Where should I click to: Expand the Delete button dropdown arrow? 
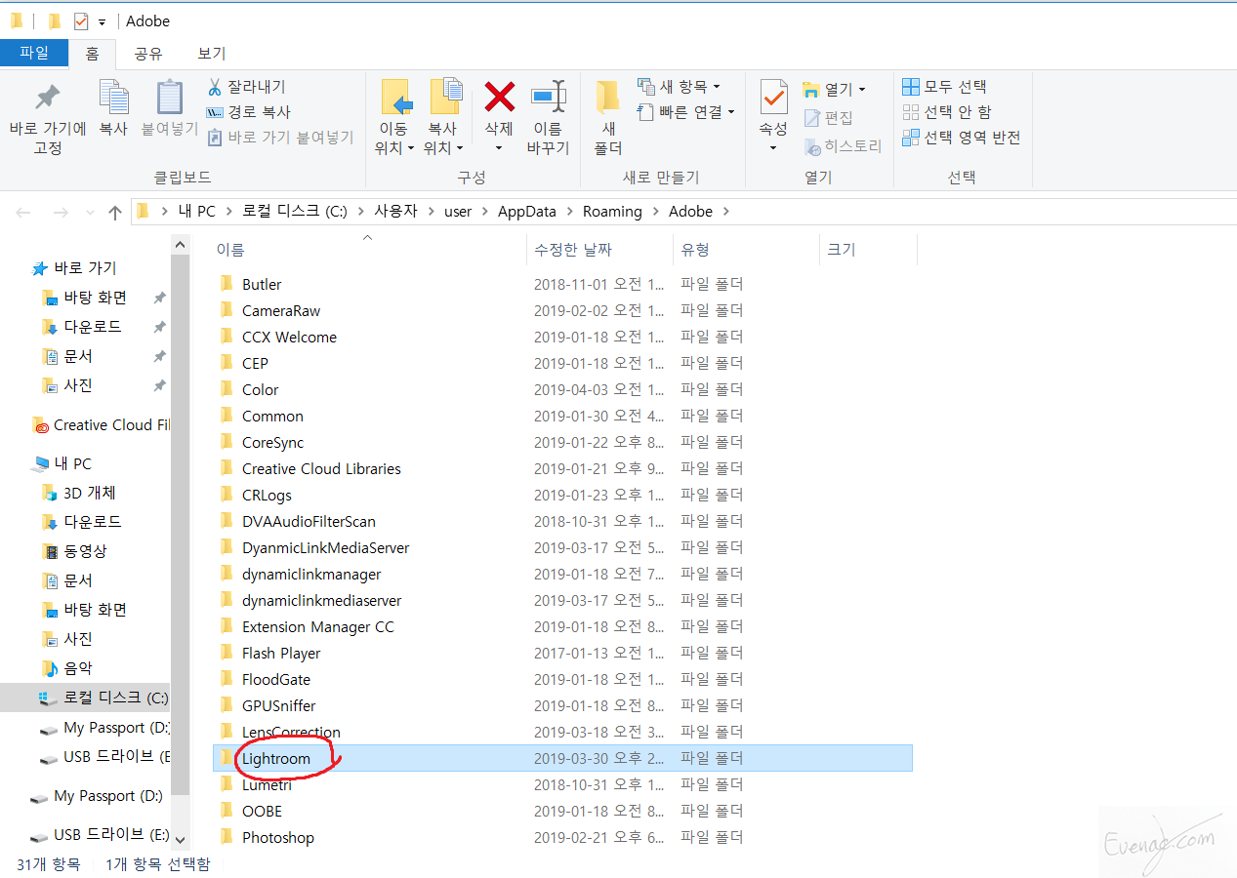[499, 148]
